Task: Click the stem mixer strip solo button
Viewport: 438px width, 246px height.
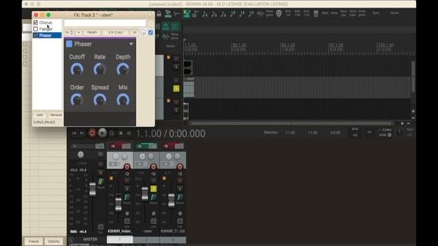Action: [153, 189]
